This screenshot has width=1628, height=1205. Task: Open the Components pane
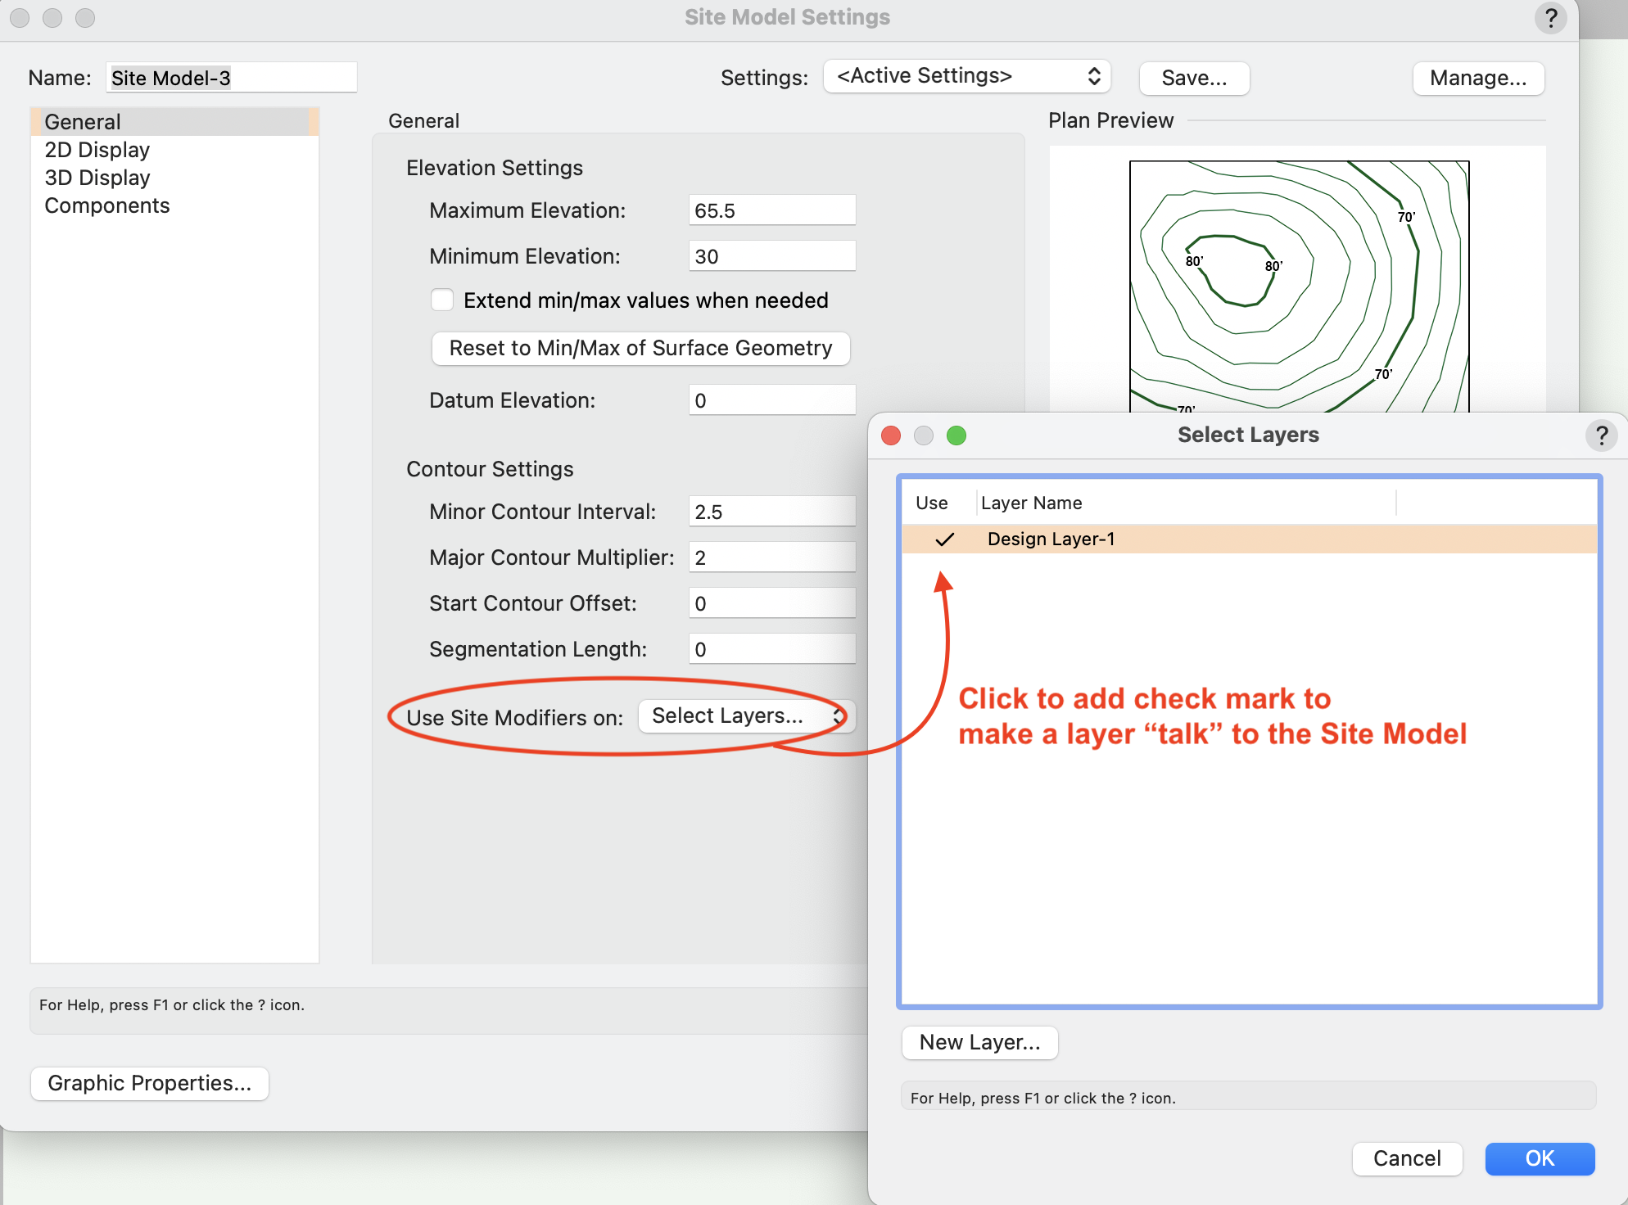[x=106, y=205]
